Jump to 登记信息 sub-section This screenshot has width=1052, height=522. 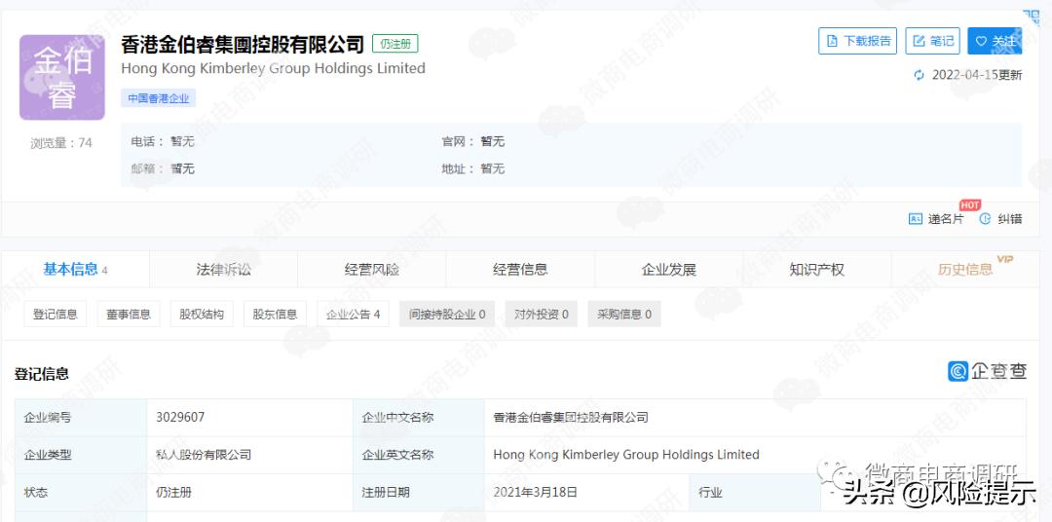(55, 314)
